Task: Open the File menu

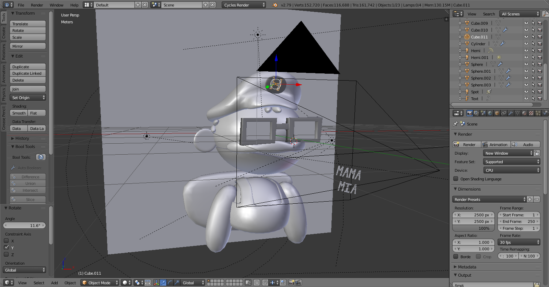Action: pos(21,5)
